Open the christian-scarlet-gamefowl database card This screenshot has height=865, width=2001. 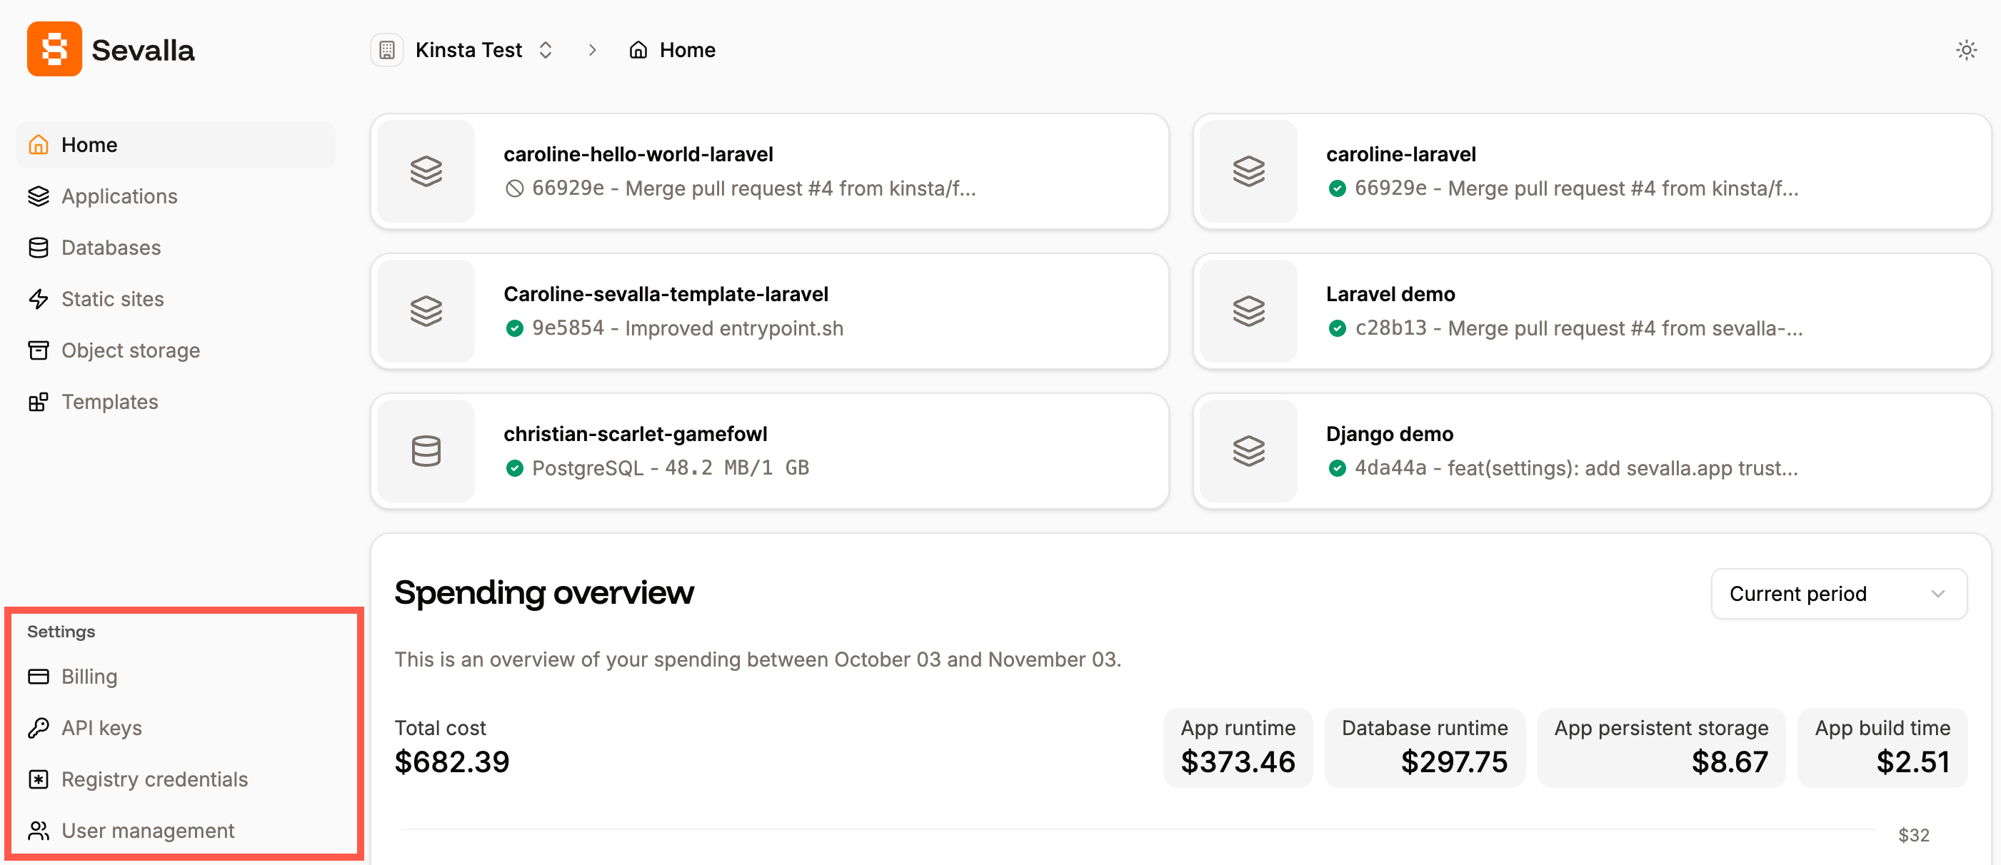tap(770, 450)
